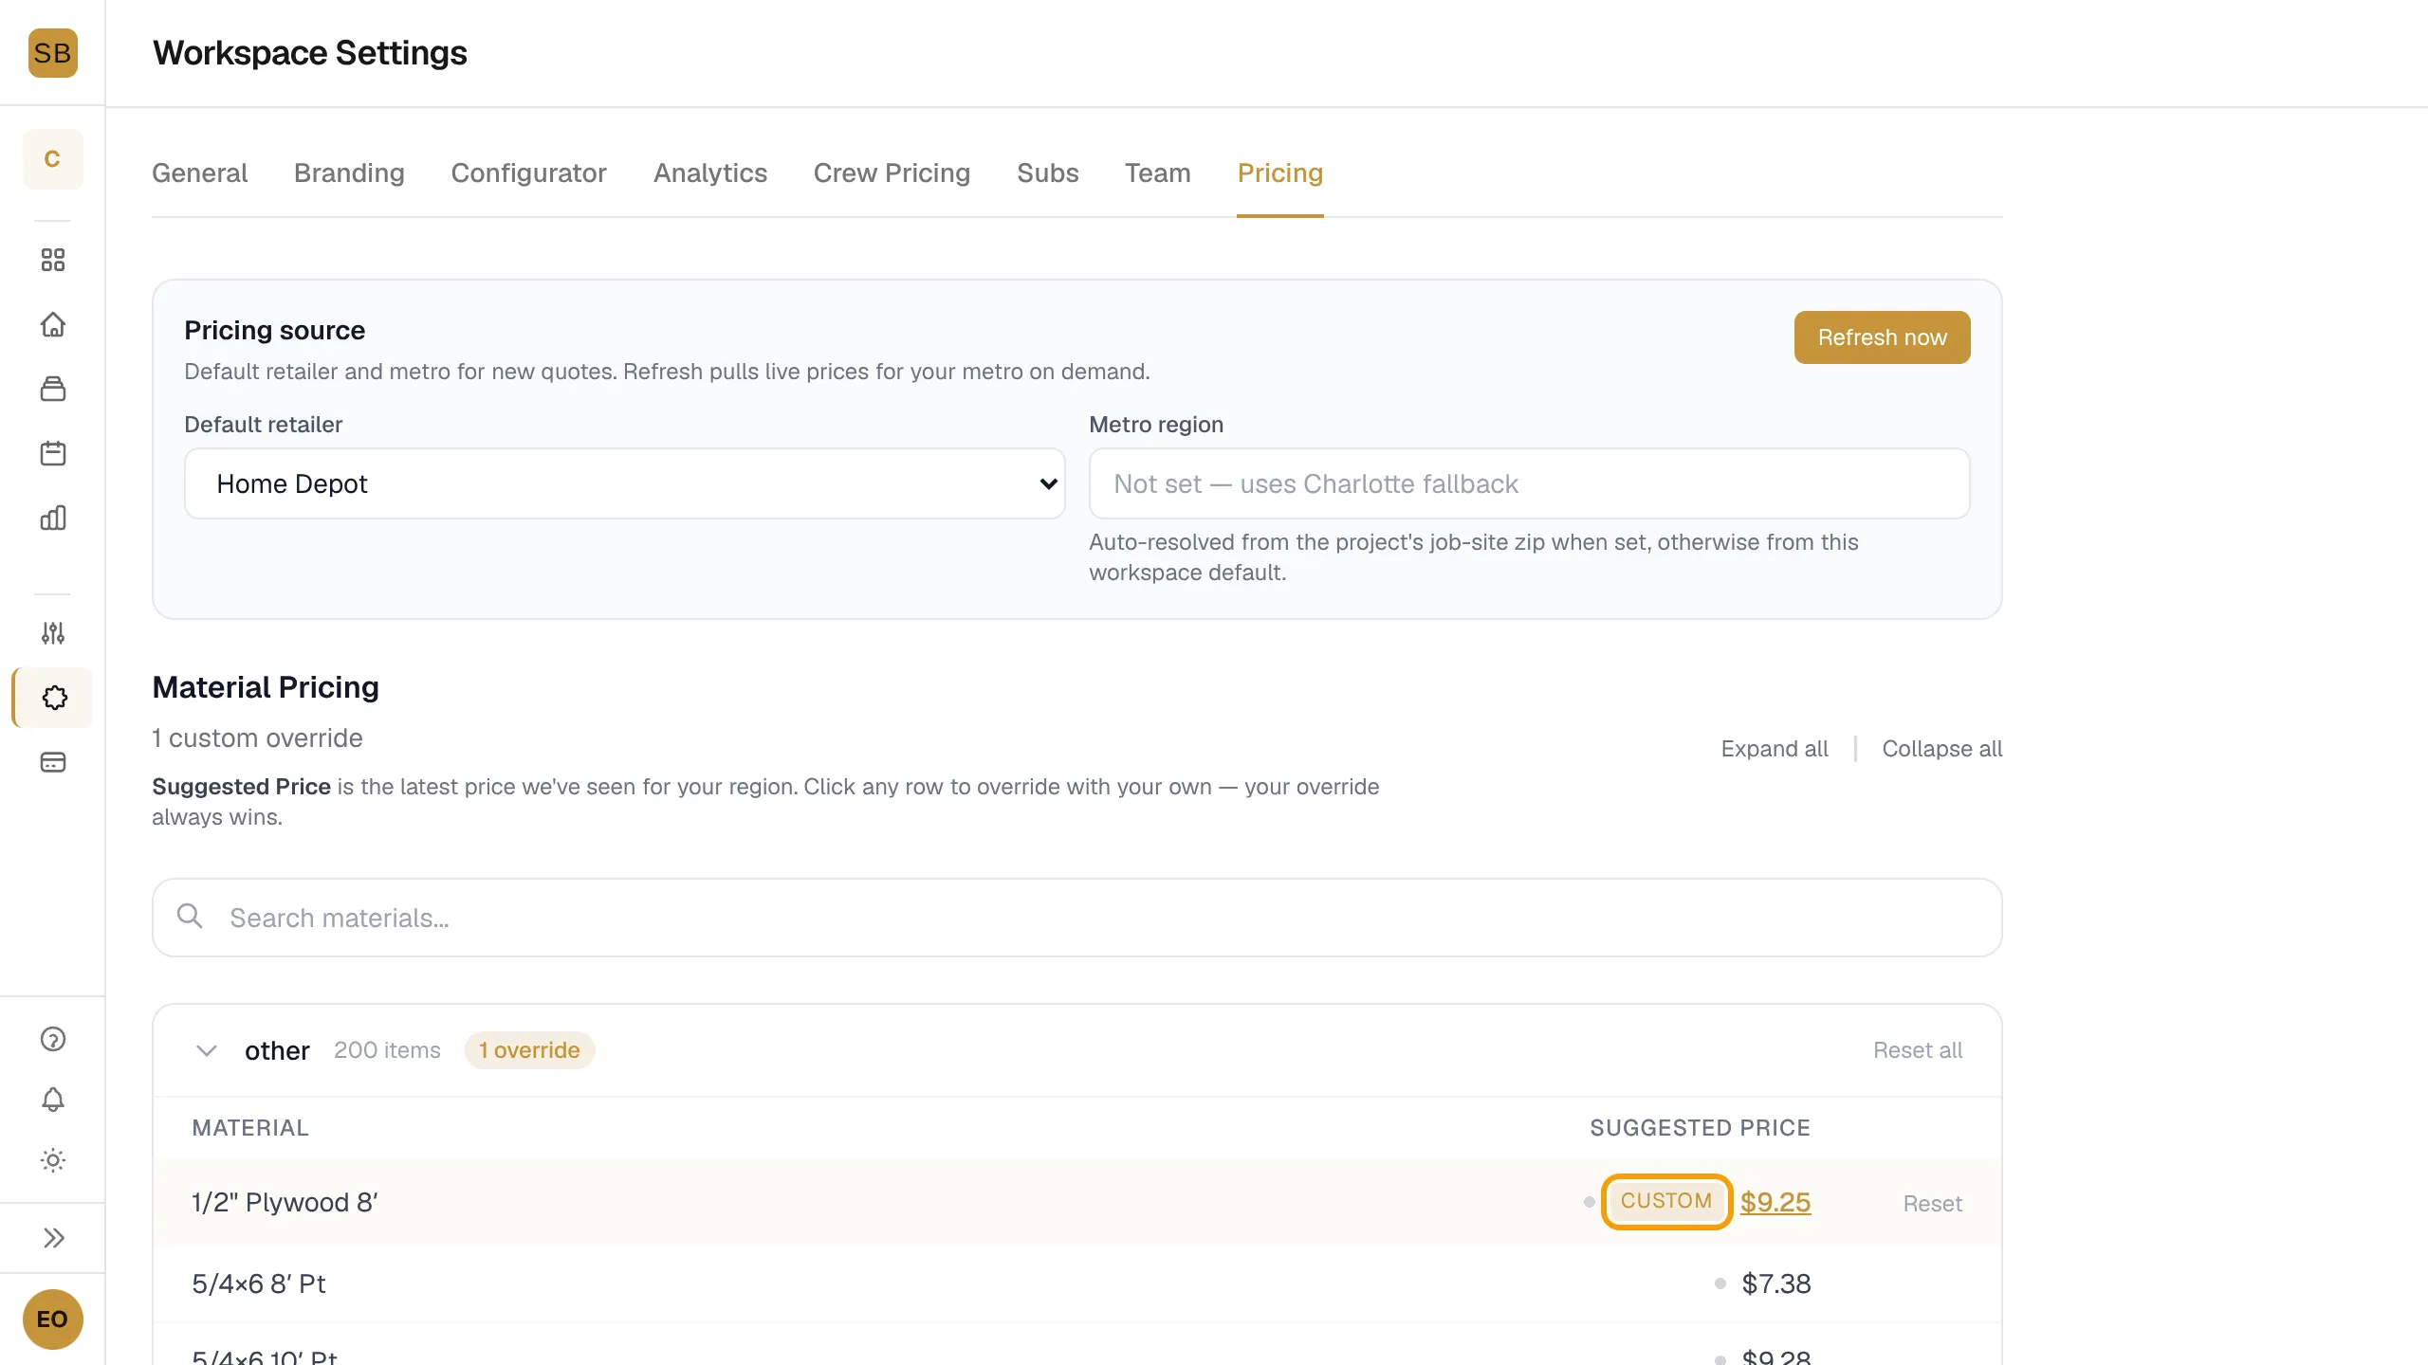Screen dimensions: 2428x1365
Task: Click the '200 items' count label
Action: pos(387,1050)
